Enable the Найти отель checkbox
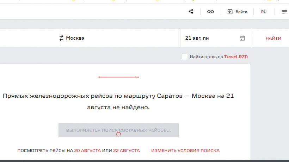Viewport: 289px width, 162px height. tap(184, 57)
